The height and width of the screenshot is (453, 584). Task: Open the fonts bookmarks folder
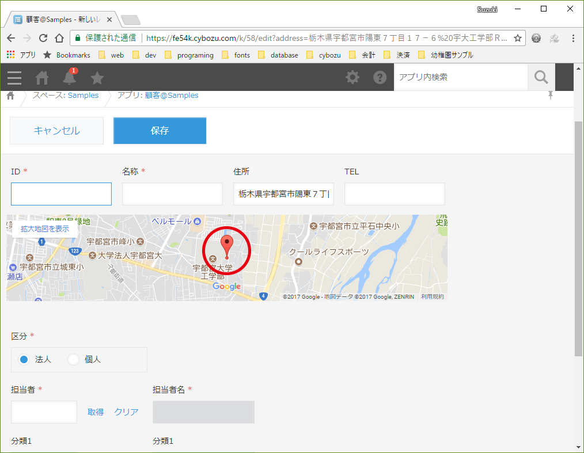(236, 55)
